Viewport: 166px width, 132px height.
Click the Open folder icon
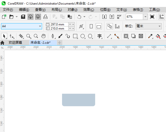pyautogui.click(x=12, y=17)
